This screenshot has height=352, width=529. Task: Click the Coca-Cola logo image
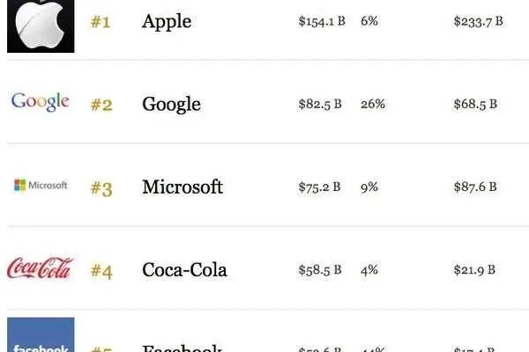41,268
